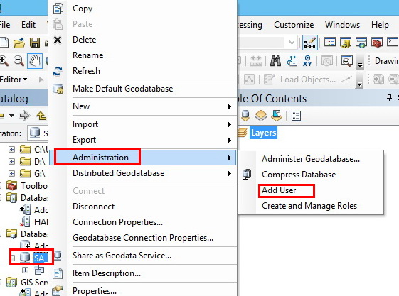Open the Customize menu
The image size is (399, 296).
pyautogui.click(x=294, y=25)
